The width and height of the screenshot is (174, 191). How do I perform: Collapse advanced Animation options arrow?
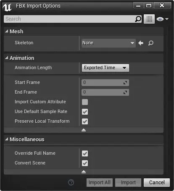click(x=84, y=130)
